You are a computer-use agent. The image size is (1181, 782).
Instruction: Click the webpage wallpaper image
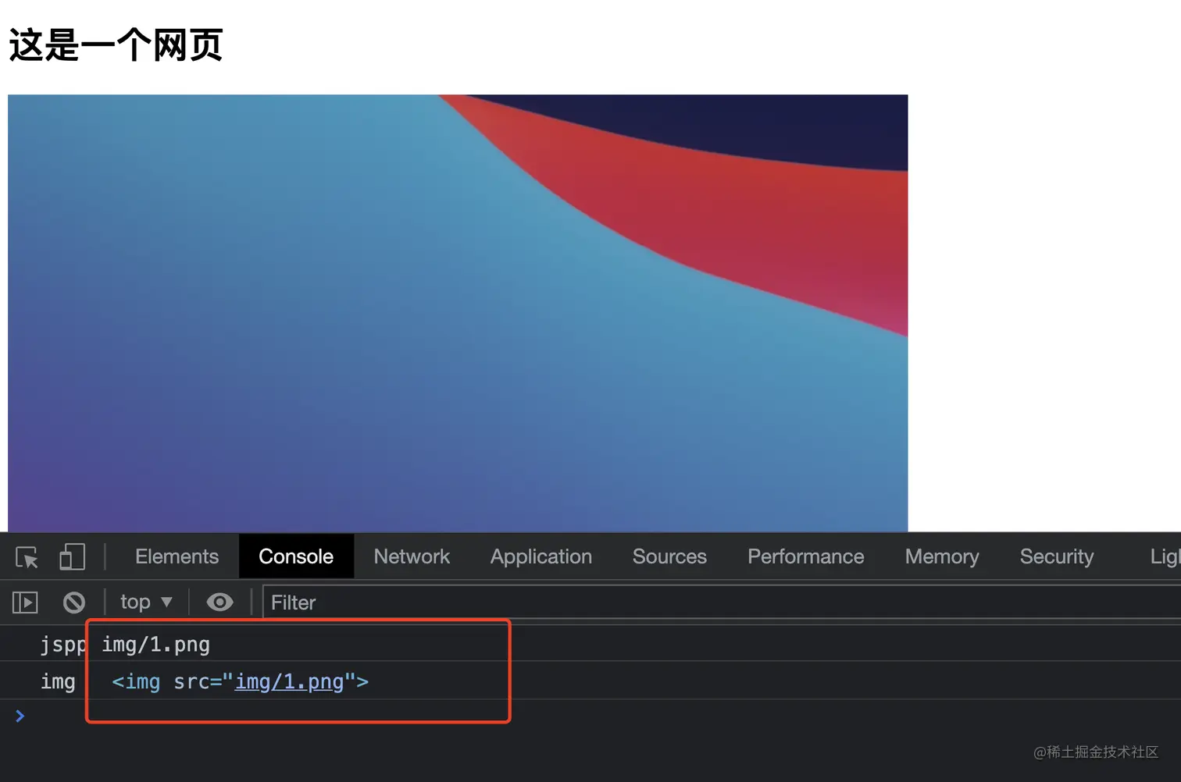coord(458,313)
